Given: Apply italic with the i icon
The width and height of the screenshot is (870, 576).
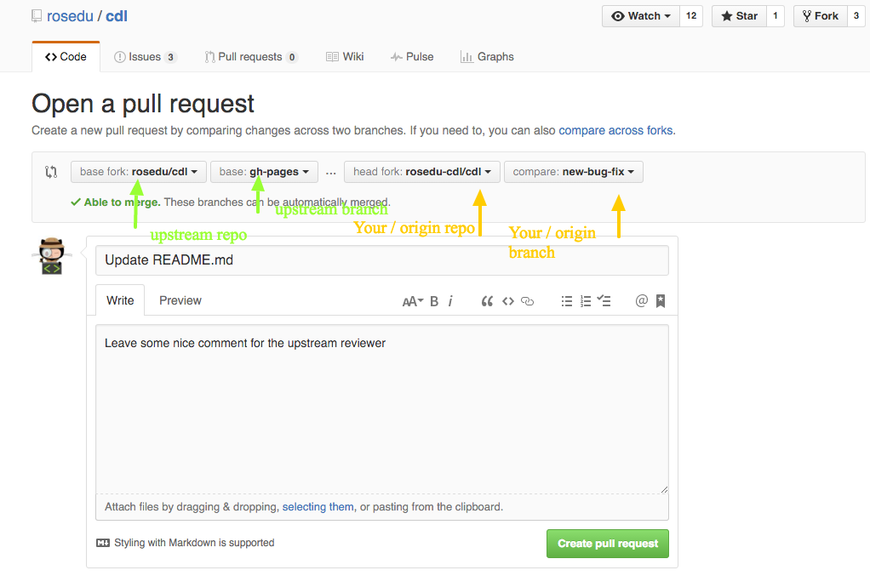Looking at the screenshot, I should click(450, 301).
